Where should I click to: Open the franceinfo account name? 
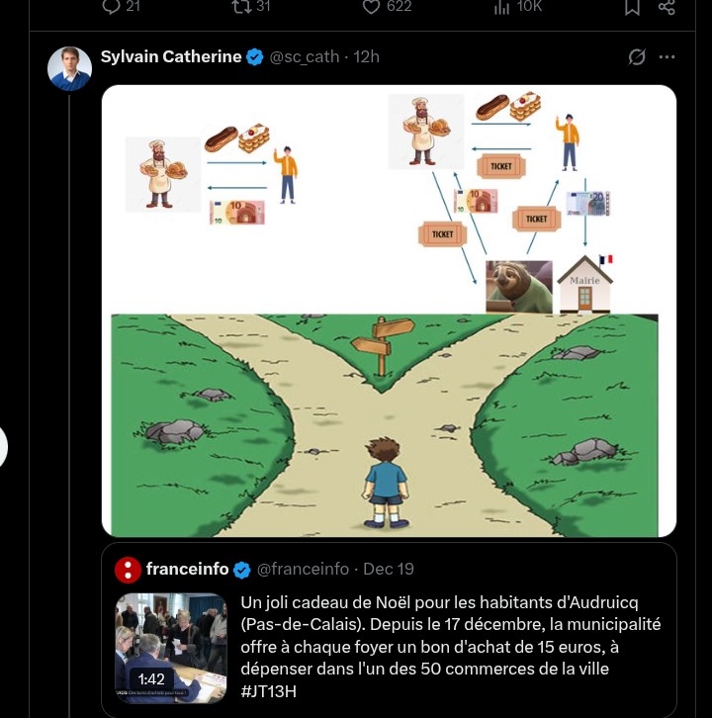point(187,570)
